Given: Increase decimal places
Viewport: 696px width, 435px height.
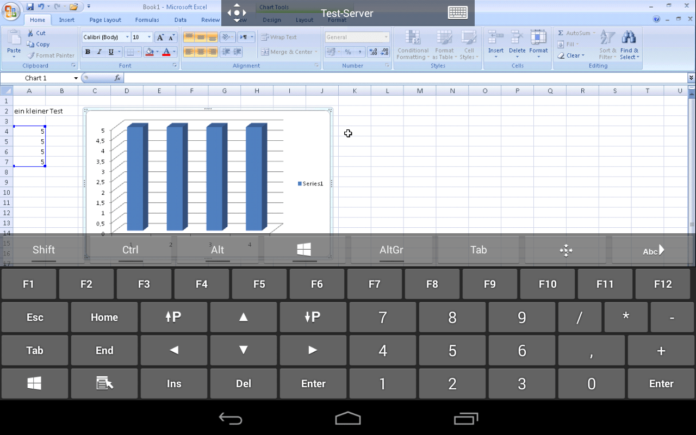Looking at the screenshot, I should (372, 52).
